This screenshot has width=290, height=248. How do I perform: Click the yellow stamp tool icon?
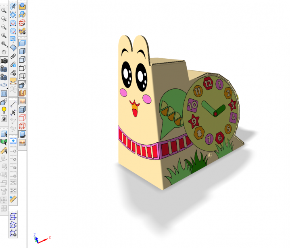13,81
